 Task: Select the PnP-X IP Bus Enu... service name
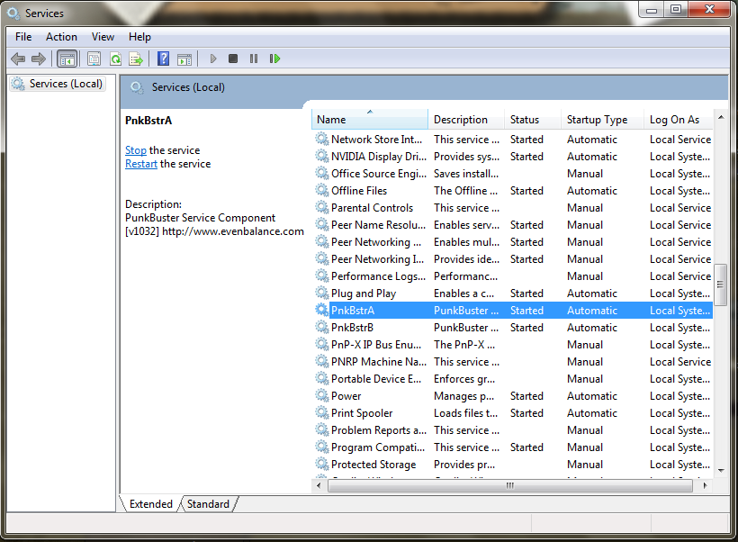[x=376, y=345]
